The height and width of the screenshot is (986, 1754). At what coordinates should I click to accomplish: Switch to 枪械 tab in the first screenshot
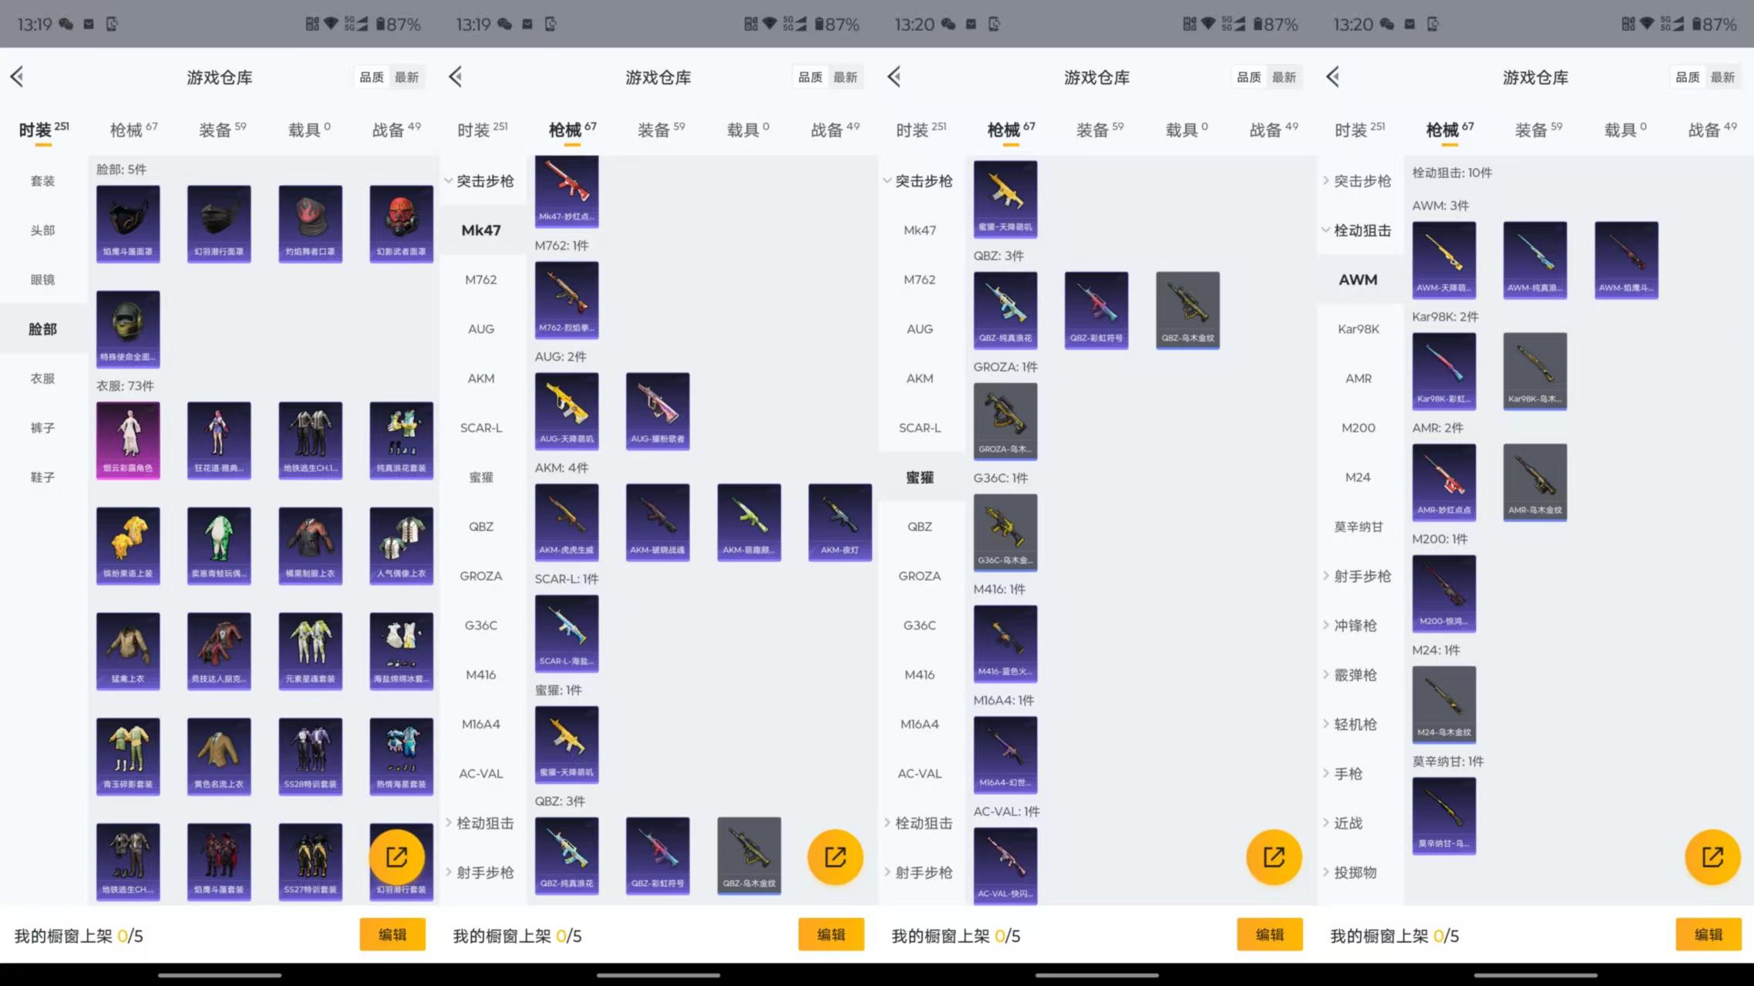(x=133, y=130)
